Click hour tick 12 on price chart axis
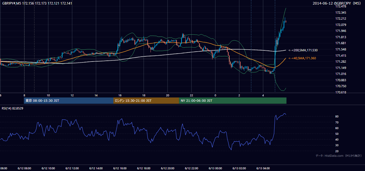365x171 pixels. click(72, 95)
